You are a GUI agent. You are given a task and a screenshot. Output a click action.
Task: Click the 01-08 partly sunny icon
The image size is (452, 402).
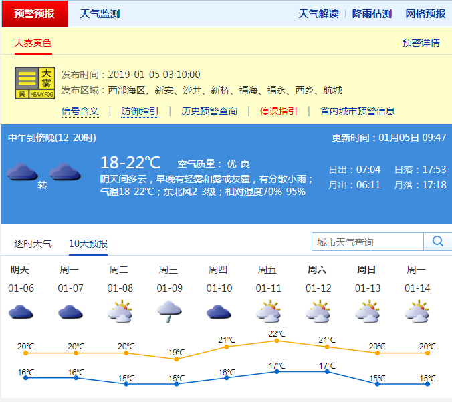[119, 312]
